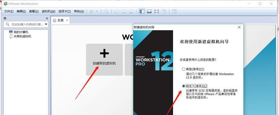
Task: Select 共享的虚拟机 in library tree
Action: pyautogui.click(x=22, y=37)
